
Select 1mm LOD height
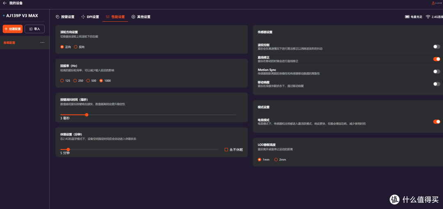pos(259,159)
